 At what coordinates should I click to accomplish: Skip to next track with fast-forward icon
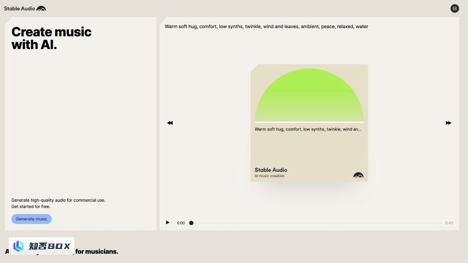(x=448, y=123)
